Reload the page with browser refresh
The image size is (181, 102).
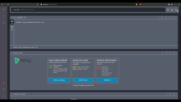pos(8,5)
